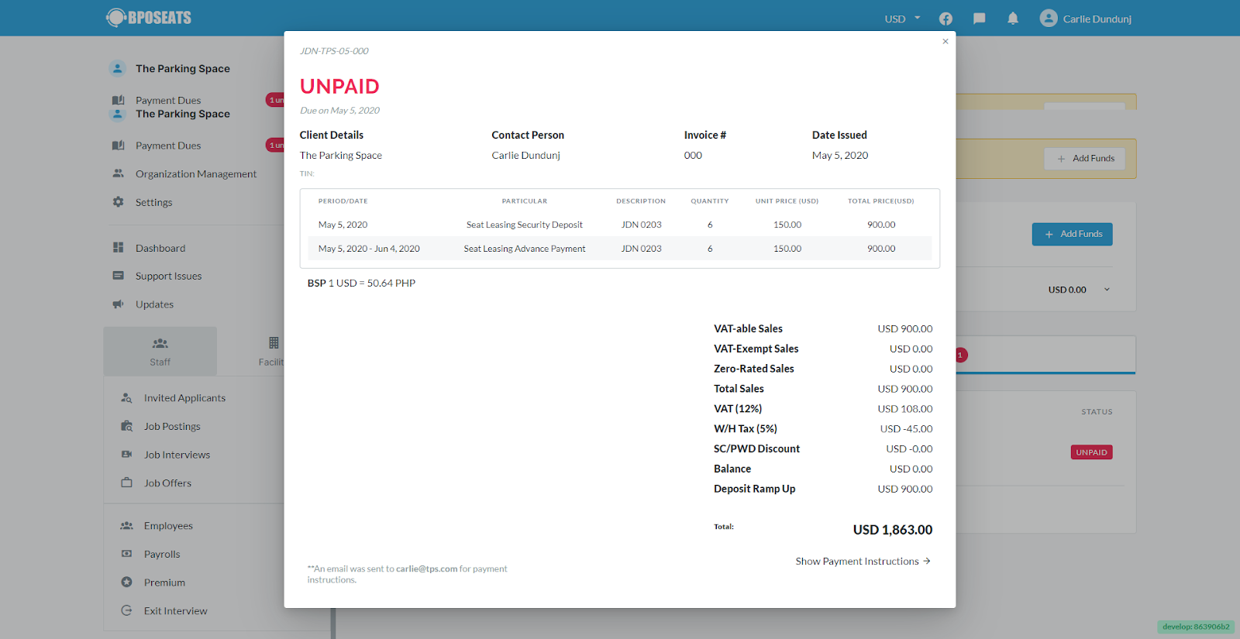This screenshot has height=639, width=1240.
Task: Click the Settings gear icon
Action: click(118, 202)
